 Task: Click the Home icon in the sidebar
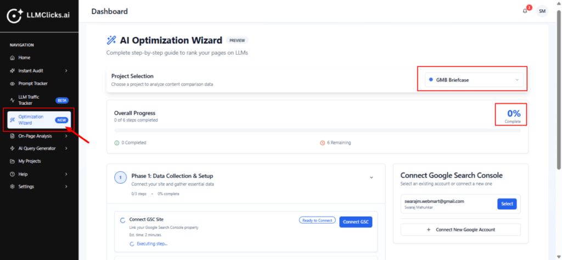click(x=13, y=58)
